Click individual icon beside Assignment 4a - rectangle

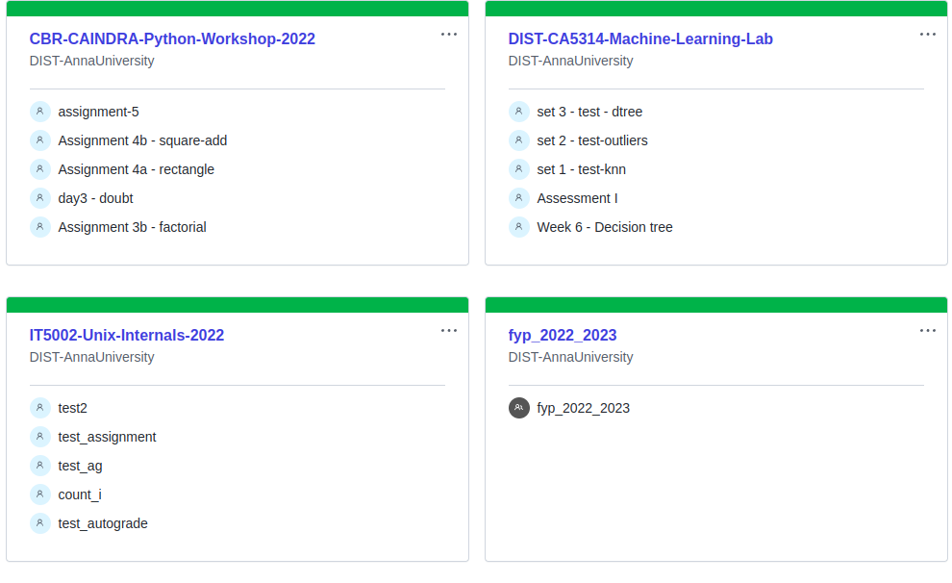click(x=40, y=169)
